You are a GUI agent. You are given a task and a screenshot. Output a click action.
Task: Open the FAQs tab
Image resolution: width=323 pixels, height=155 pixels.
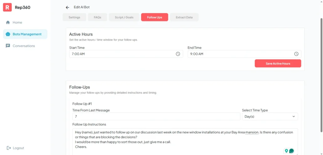click(x=97, y=17)
